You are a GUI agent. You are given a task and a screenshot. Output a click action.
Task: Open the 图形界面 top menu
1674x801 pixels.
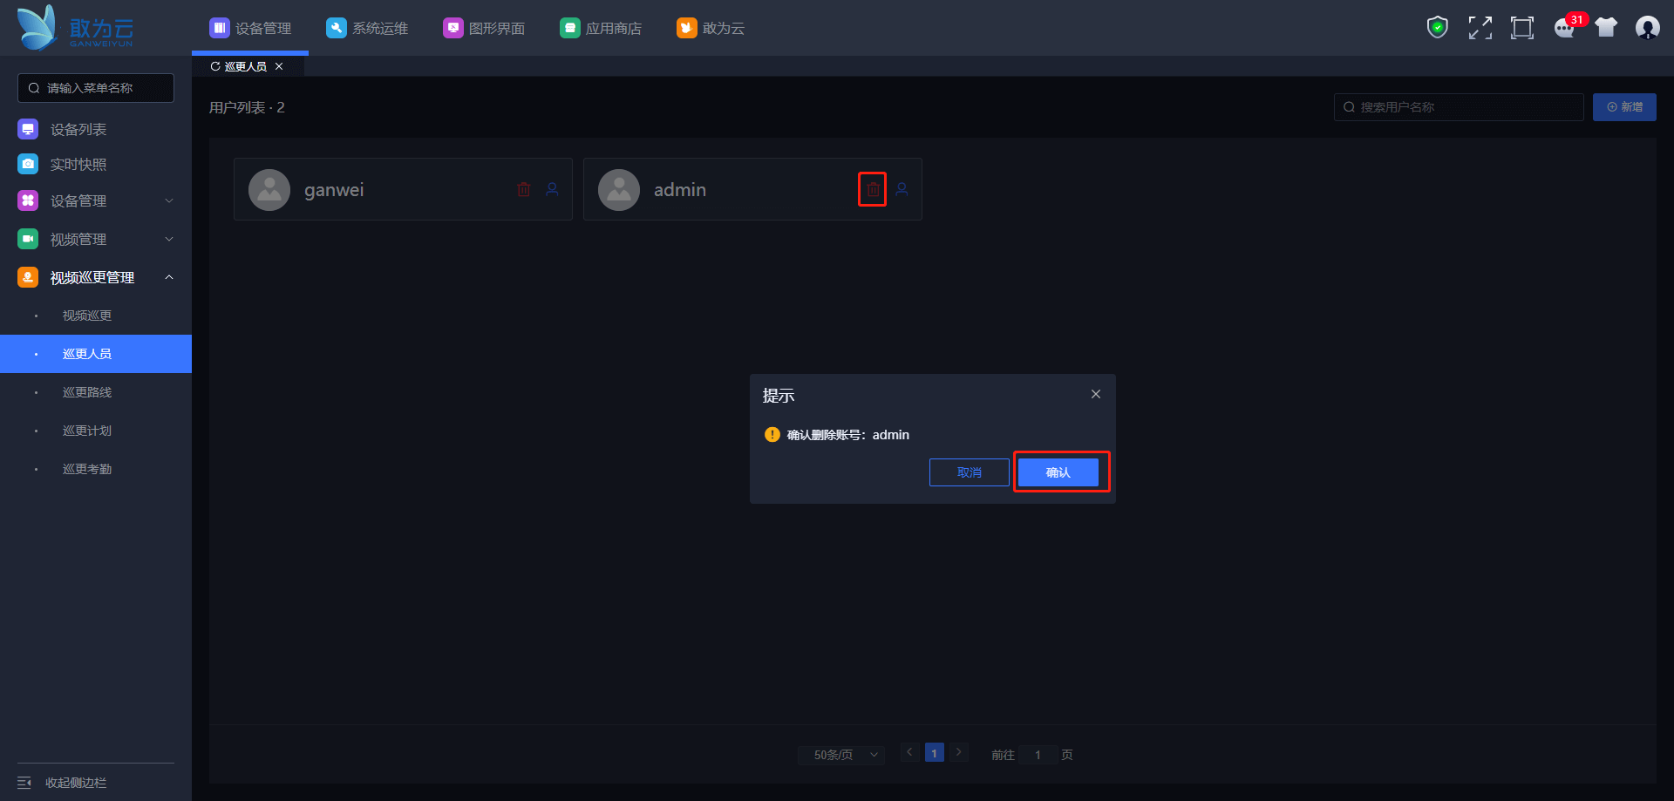(x=484, y=28)
